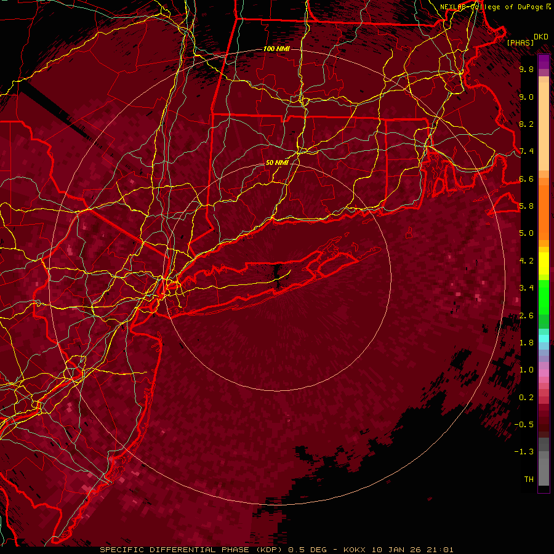This screenshot has height=554, width=554.
Task: Click the 9.0 value on the color scale
Action: pos(526,97)
